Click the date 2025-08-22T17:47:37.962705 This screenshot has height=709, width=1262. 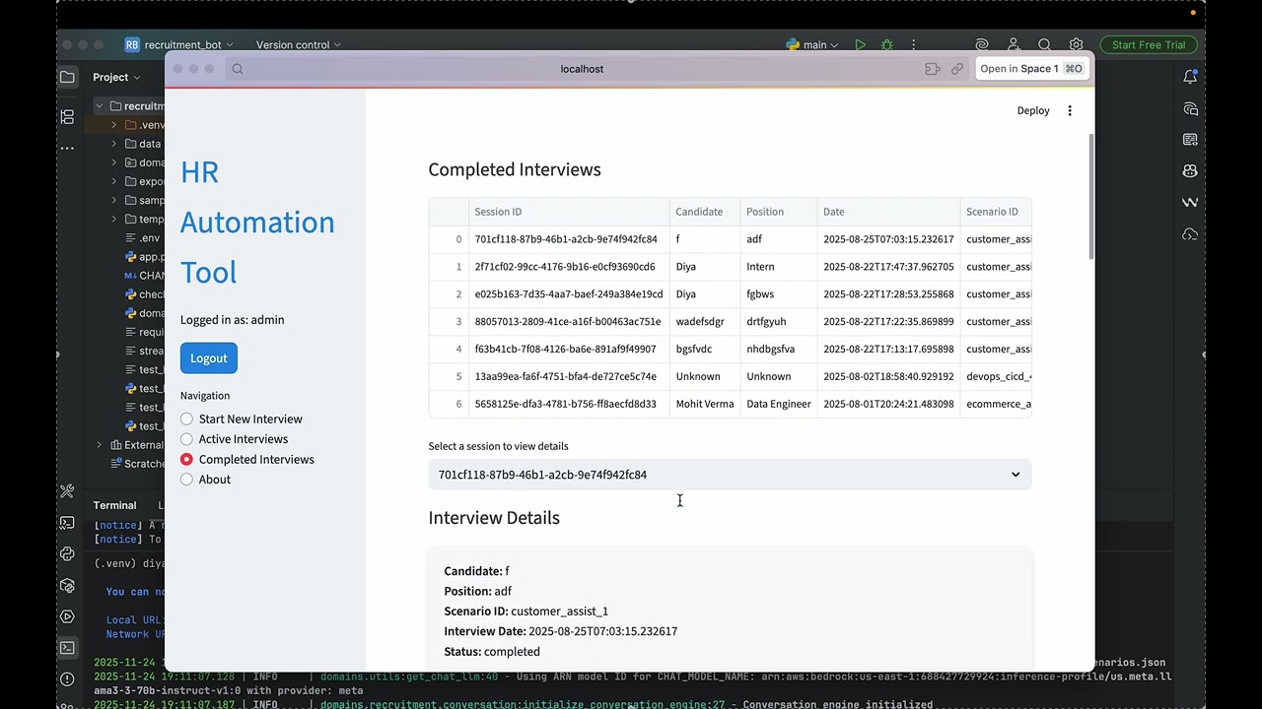tap(889, 267)
